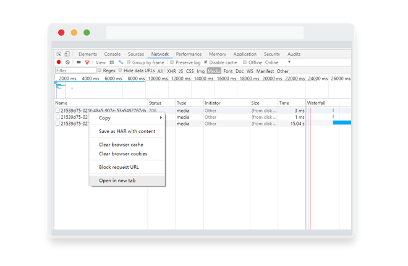Screen dimensions: 408x266
Task: Toggle the Media filter button
Action: (214, 71)
